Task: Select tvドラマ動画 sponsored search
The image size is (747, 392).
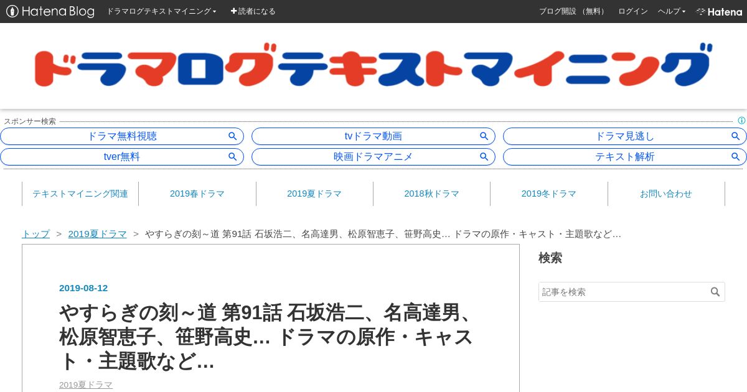Action: click(x=374, y=136)
